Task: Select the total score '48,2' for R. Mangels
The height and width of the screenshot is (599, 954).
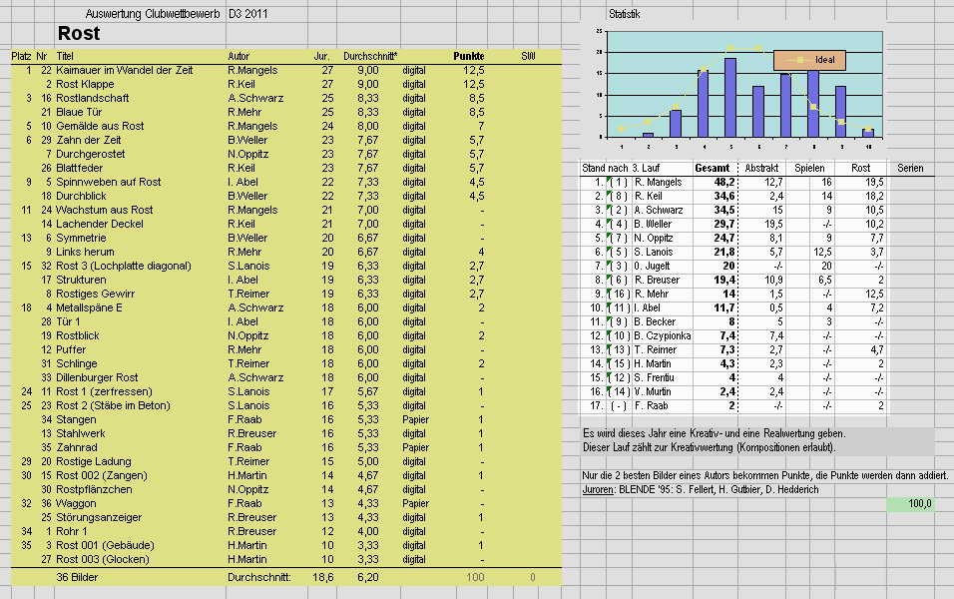Action: tap(724, 183)
